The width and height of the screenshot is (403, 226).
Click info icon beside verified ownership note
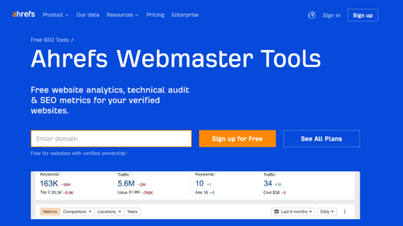coord(128,153)
